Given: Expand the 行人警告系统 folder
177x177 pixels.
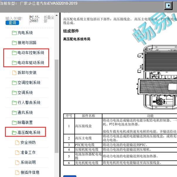Looking at the screenshot, I should pyautogui.click(x=29, y=103).
